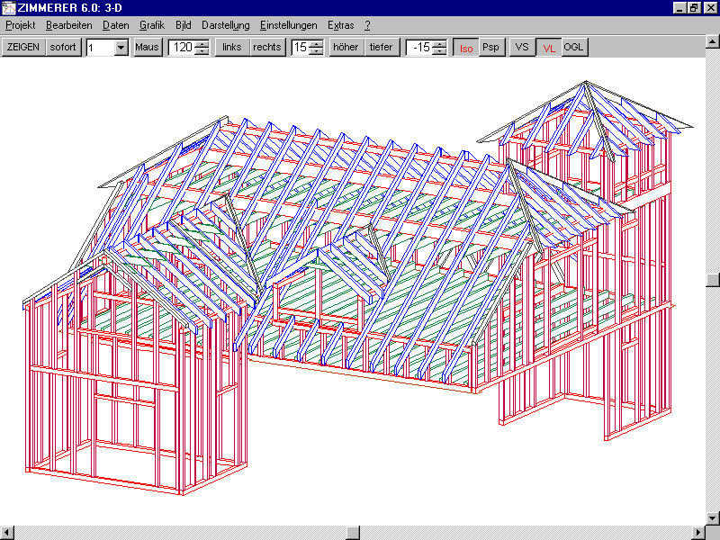Activate OGL rendering button
This screenshot has width=720, height=540.
(574, 48)
